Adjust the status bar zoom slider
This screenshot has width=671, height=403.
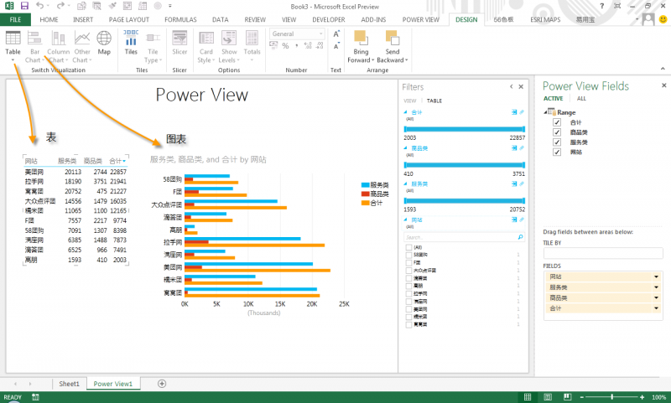click(612, 397)
